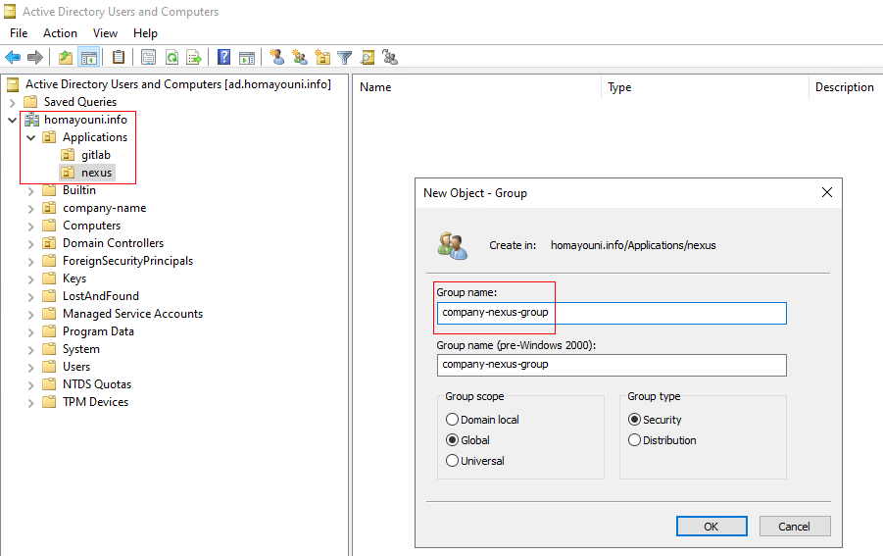Cancel the New Object dialog
Image resolution: width=883 pixels, height=556 pixels.
tap(794, 527)
